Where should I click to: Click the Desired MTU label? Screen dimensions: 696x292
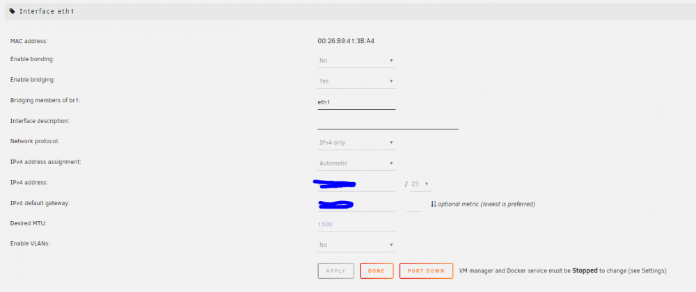(x=29, y=223)
